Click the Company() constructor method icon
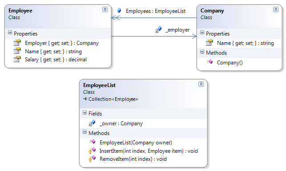Viewport: 286px width, 171px height. 209,62
